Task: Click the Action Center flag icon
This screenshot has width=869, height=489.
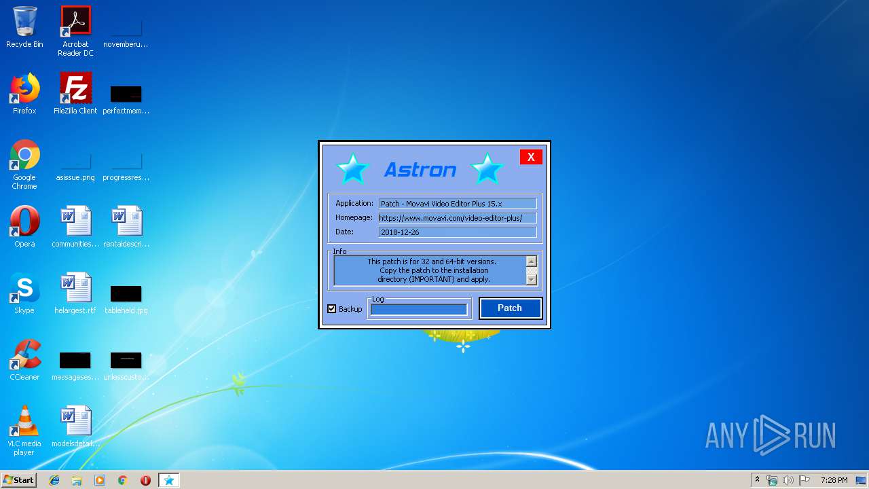Action: pos(805,480)
